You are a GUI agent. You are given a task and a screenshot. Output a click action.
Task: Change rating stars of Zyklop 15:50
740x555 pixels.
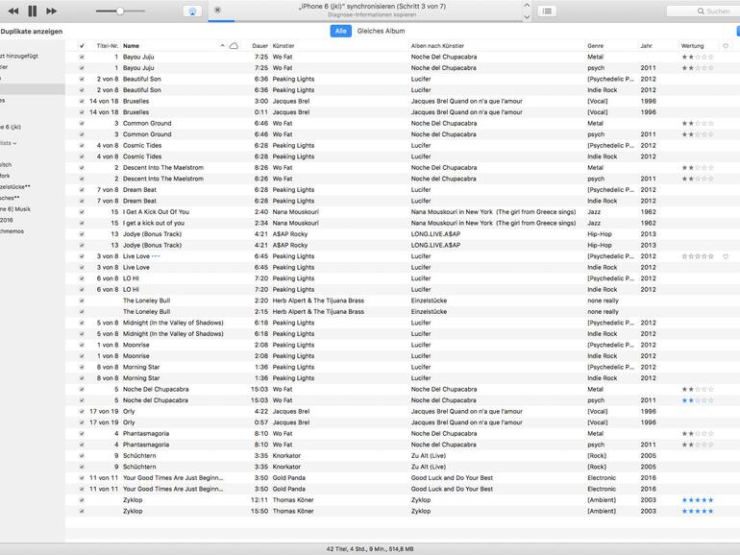coord(698,511)
